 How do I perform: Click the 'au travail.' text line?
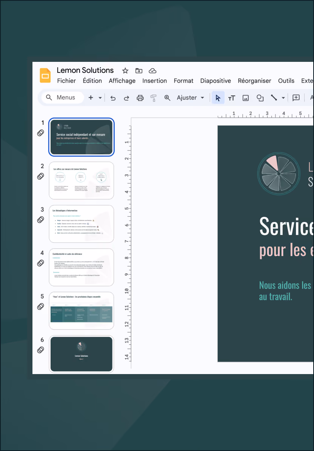pyautogui.click(x=276, y=296)
